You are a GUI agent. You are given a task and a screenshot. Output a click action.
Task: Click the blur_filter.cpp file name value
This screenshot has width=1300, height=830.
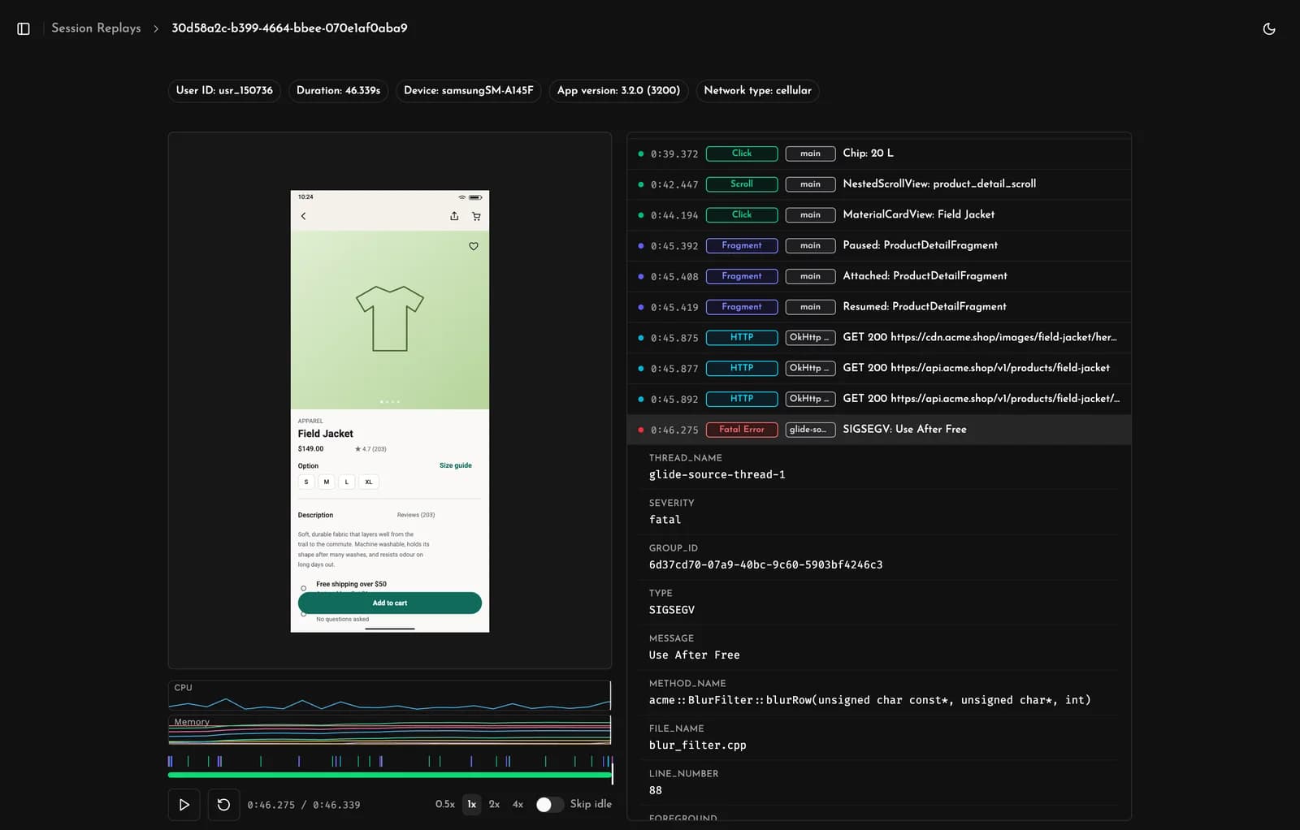click(697, 746)
